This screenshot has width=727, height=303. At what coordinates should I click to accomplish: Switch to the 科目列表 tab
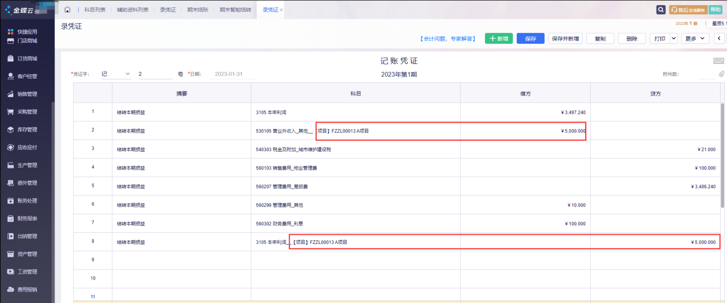click(x=95, y=9)
